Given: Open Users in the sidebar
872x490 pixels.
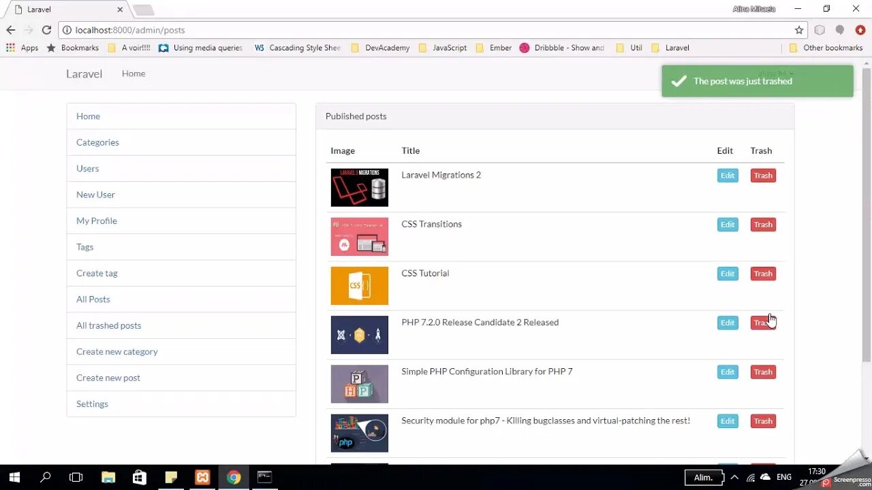Looking at the screenshot, I should click(x=181, y=169).
